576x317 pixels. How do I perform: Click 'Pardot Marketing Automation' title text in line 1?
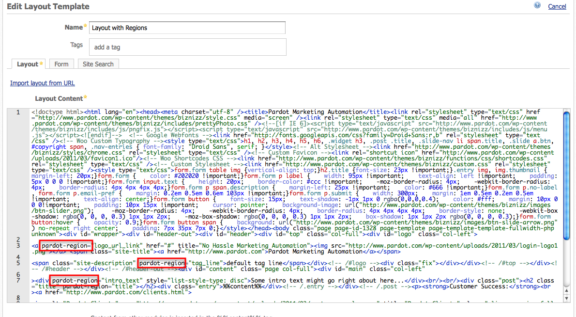(316, 112)
